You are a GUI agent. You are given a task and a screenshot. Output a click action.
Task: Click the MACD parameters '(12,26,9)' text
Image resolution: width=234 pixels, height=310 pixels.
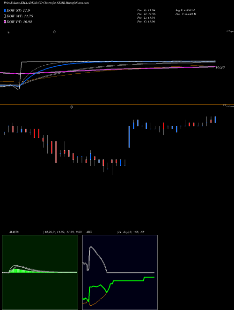pos(50,232)
